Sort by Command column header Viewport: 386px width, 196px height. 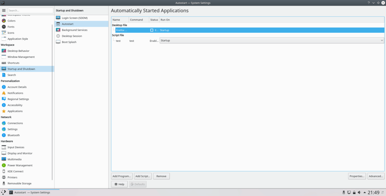pos(139,20)
